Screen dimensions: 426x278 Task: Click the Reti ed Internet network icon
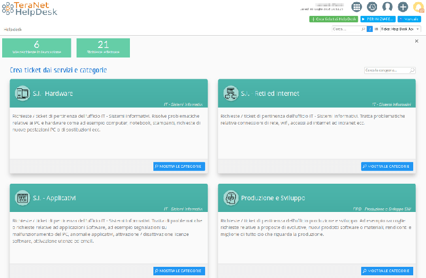pos(231,94)
